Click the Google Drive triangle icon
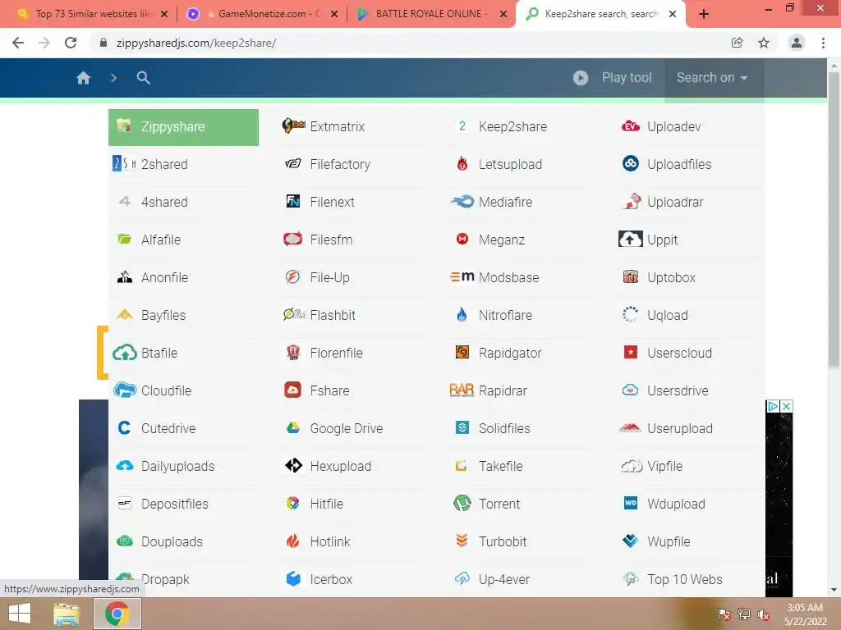 [x=293, y=427]
